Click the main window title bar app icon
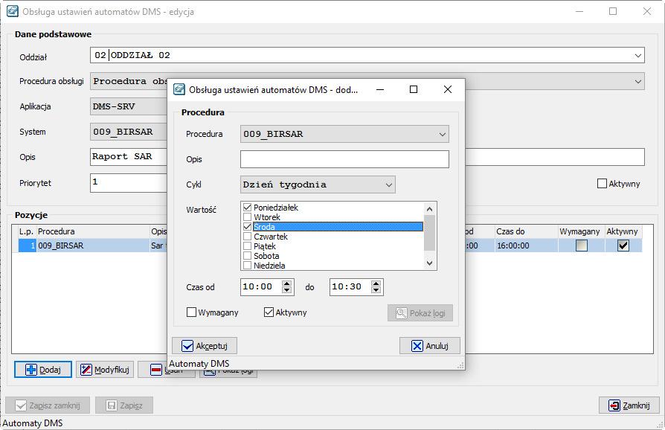This screenshot has height=430, width=665. coord(13,11)
